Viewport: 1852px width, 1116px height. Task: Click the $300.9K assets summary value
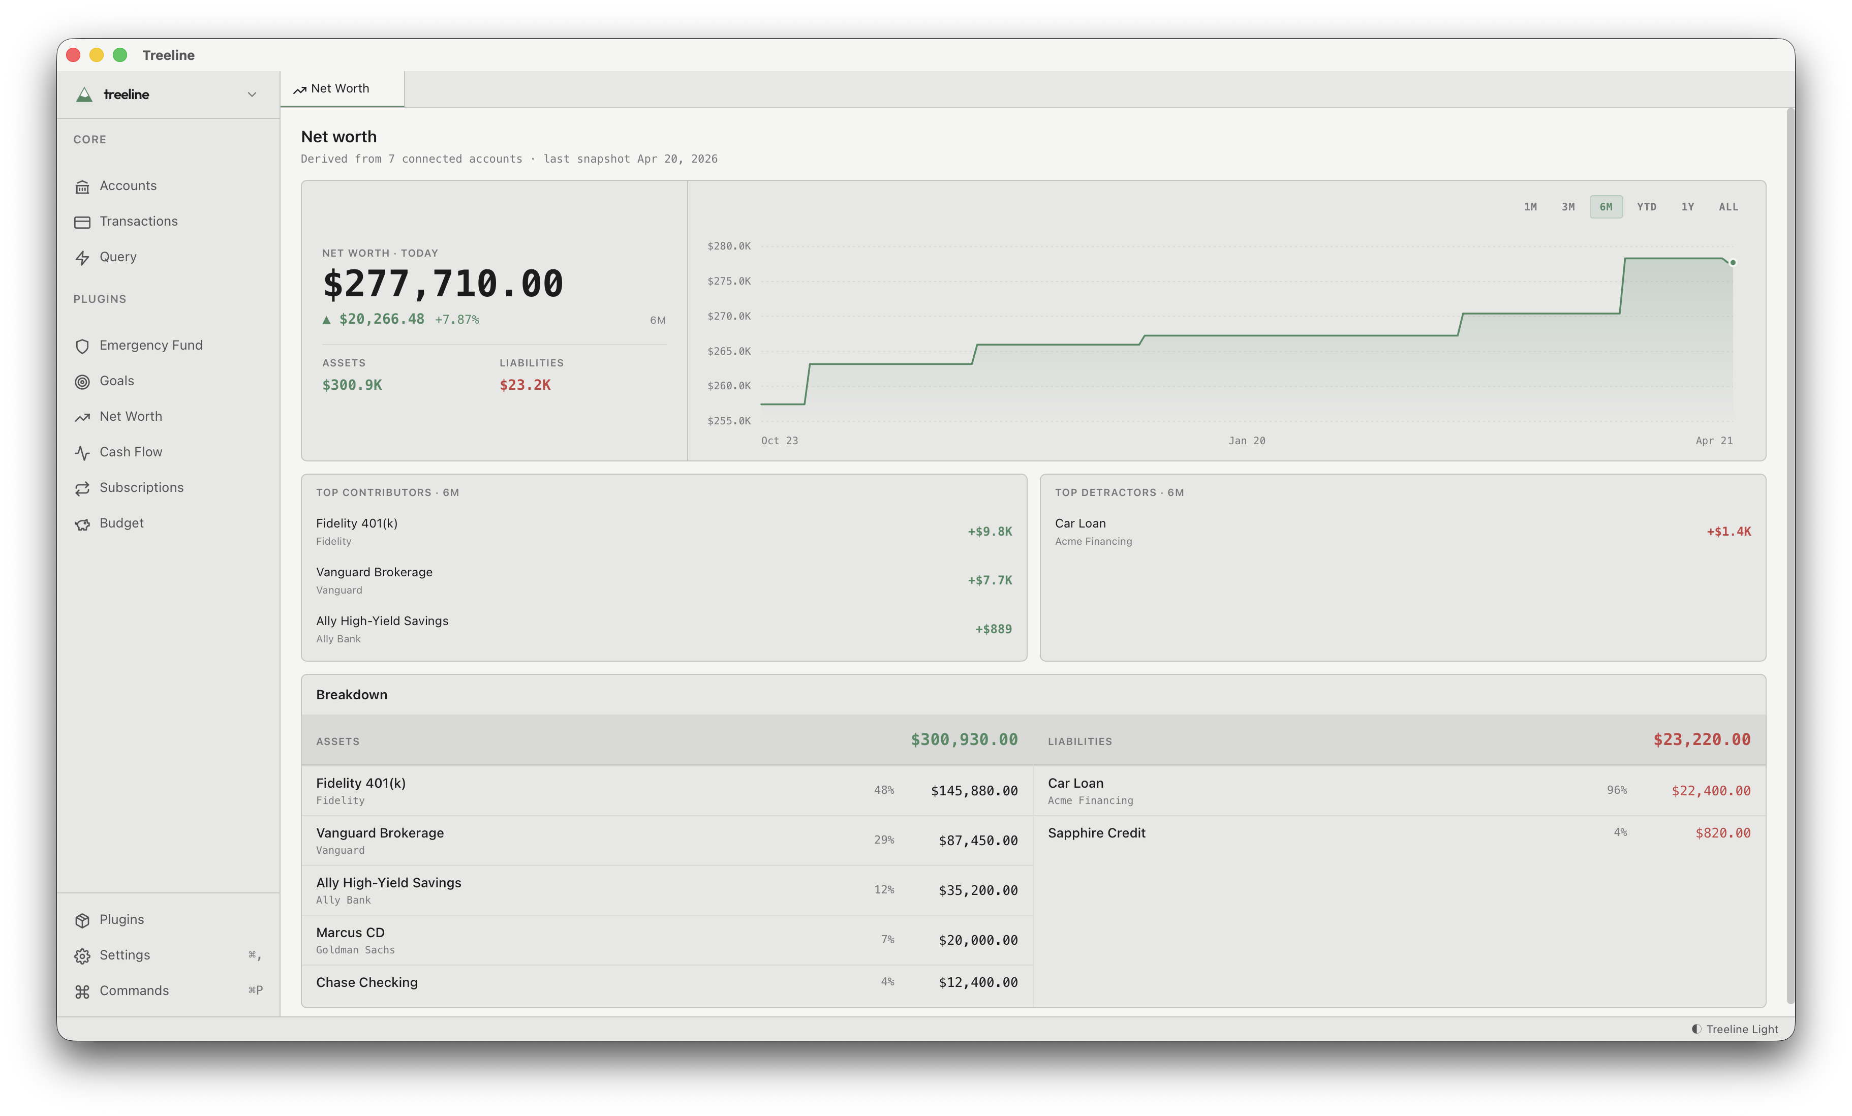click(352, 385)
